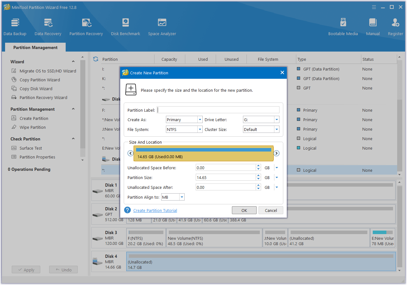
Task: Open the Space Analyzer
Action: 162,27
